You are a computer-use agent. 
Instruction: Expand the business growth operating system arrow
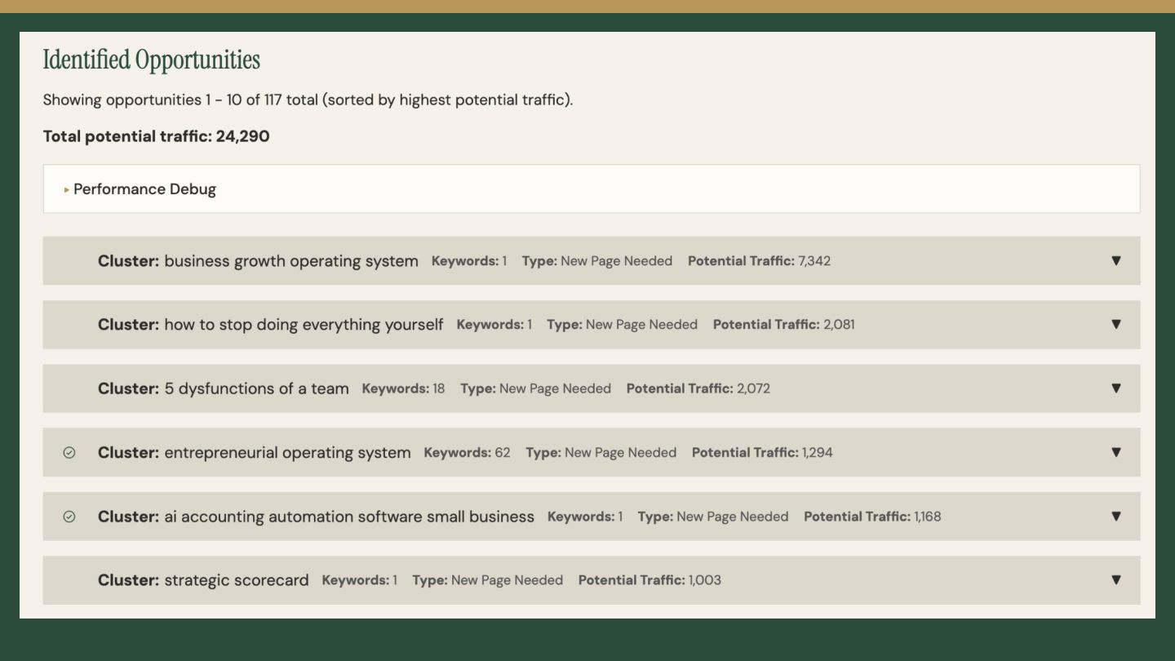pos(1115,261)
